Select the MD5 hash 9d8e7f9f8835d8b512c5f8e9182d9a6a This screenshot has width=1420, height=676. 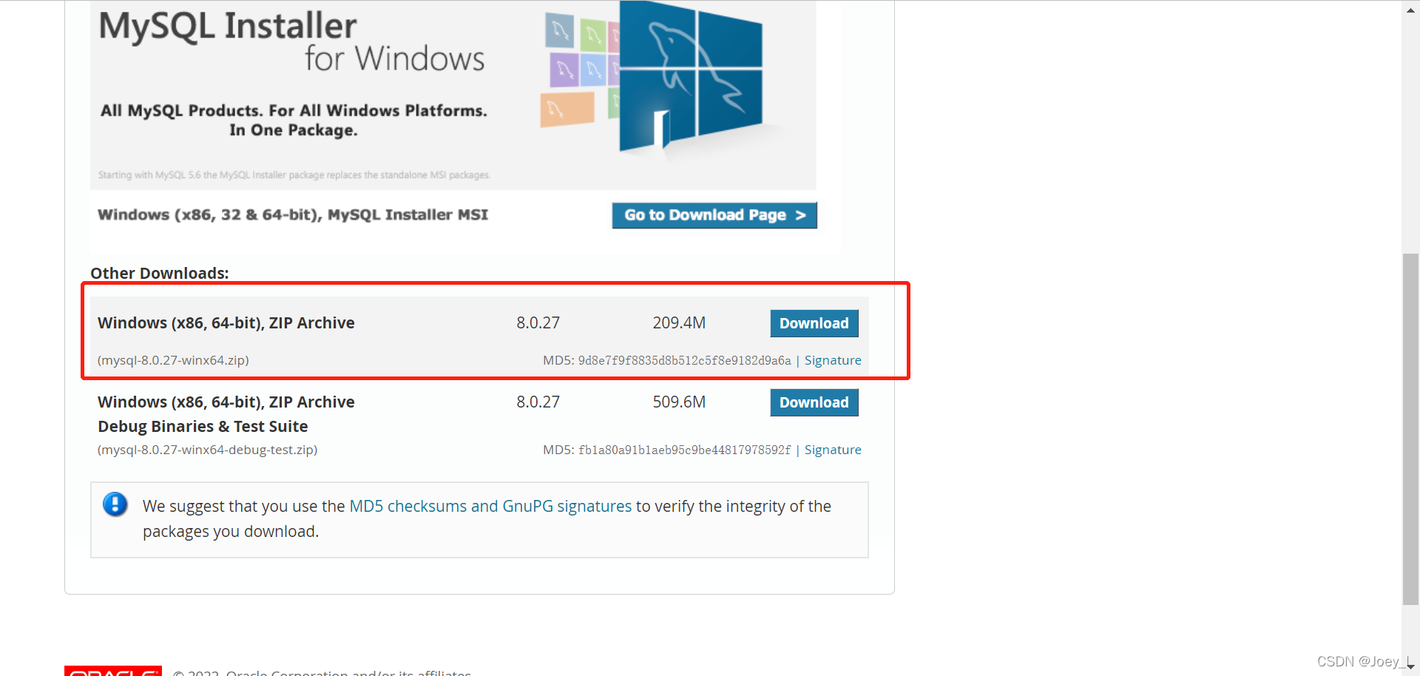point(685,360)
